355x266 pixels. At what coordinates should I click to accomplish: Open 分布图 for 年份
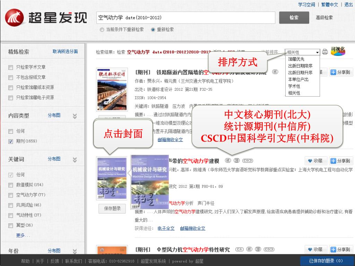click(x=54, y=250)
